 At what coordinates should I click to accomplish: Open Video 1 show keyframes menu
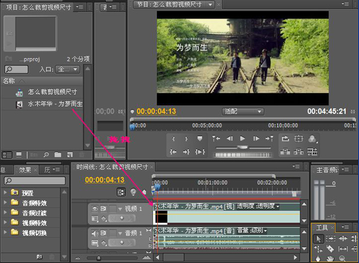coord(104,219)
